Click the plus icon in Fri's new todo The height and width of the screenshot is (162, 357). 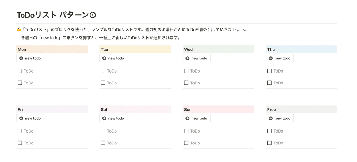coord(21,118)
